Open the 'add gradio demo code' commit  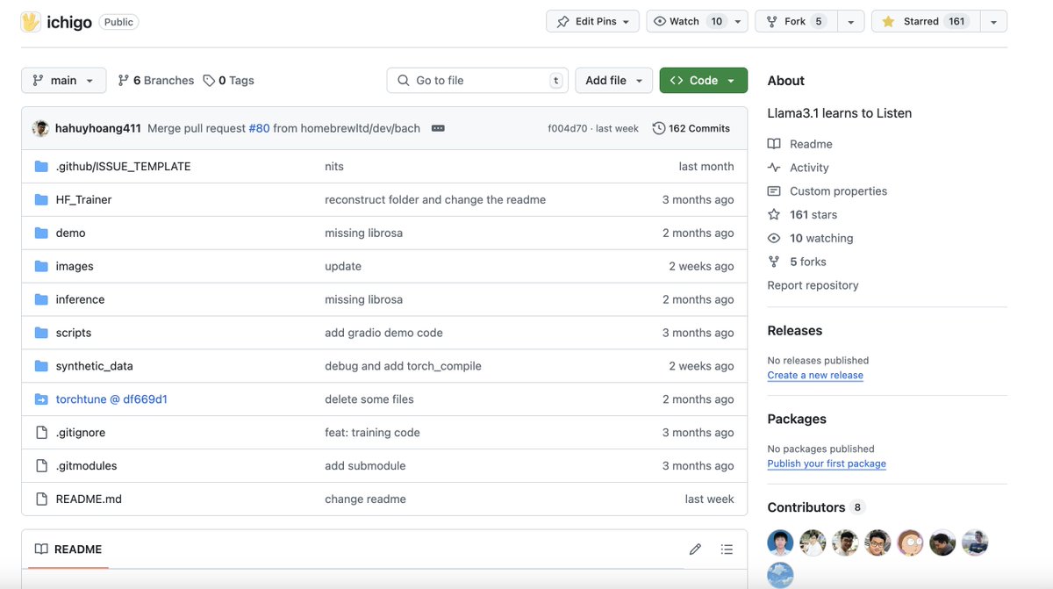tap(383, 333)
